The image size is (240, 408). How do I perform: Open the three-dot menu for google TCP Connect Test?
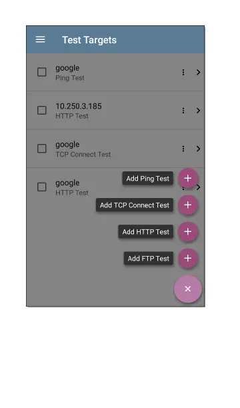click(183, 149)
